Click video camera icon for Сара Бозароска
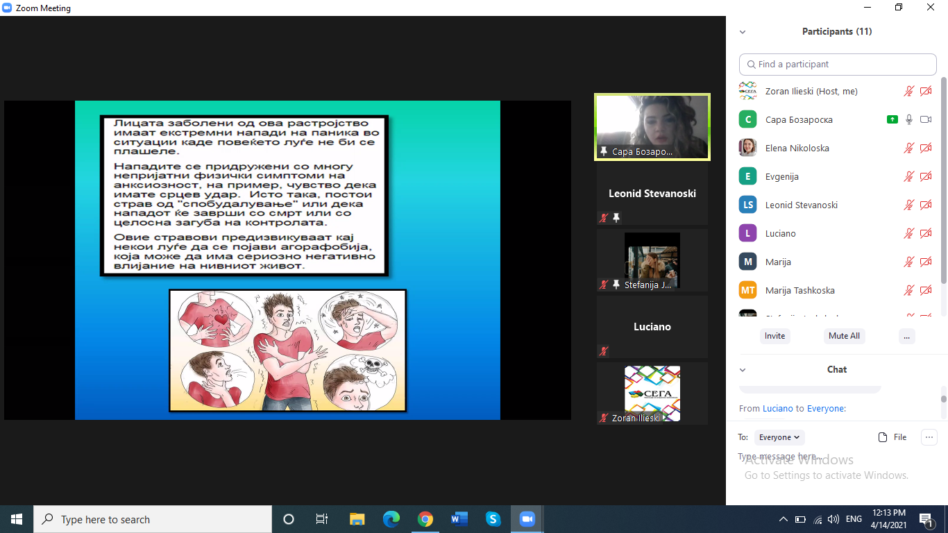948x533 pixels. pos(926,119)
